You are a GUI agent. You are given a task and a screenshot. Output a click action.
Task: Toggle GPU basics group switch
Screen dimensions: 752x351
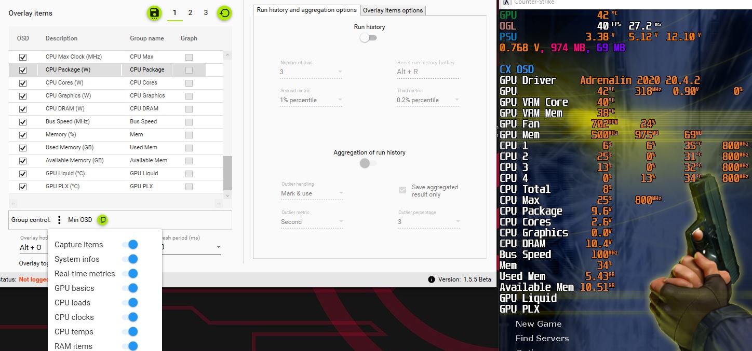point(130,288)
